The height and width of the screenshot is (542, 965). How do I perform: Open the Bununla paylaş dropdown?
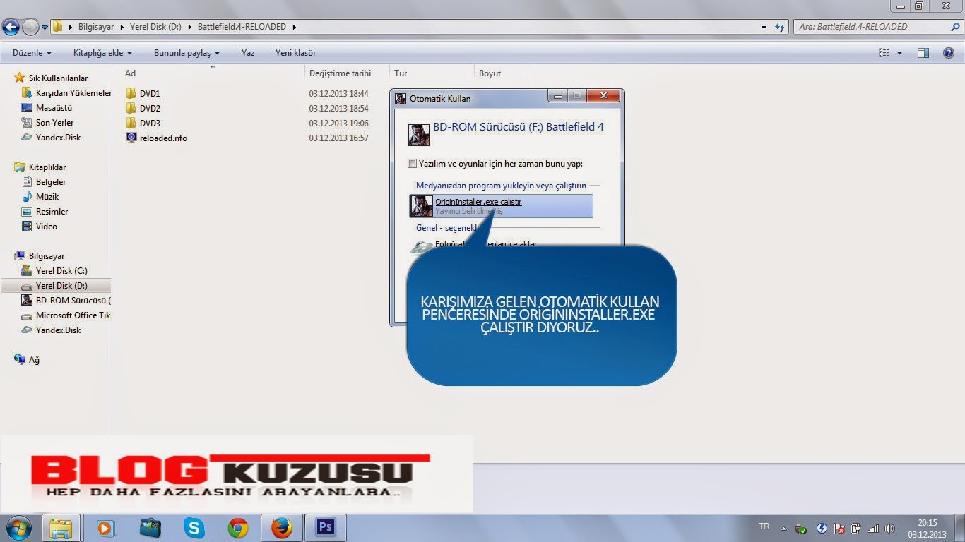(x=187, y=53)
